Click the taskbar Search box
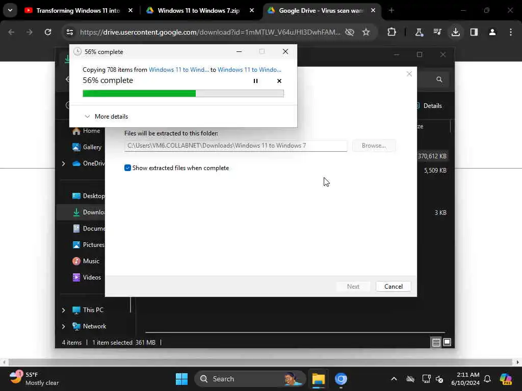This screenshot has width=522, height=391. point(250,379)
